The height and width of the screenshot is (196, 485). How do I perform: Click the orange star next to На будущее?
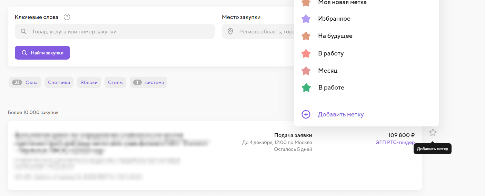[x=306, y=36]
